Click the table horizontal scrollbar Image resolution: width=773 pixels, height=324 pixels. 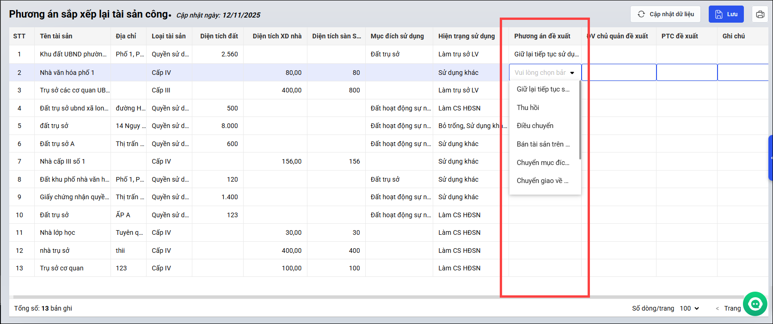tap(370, 297)
